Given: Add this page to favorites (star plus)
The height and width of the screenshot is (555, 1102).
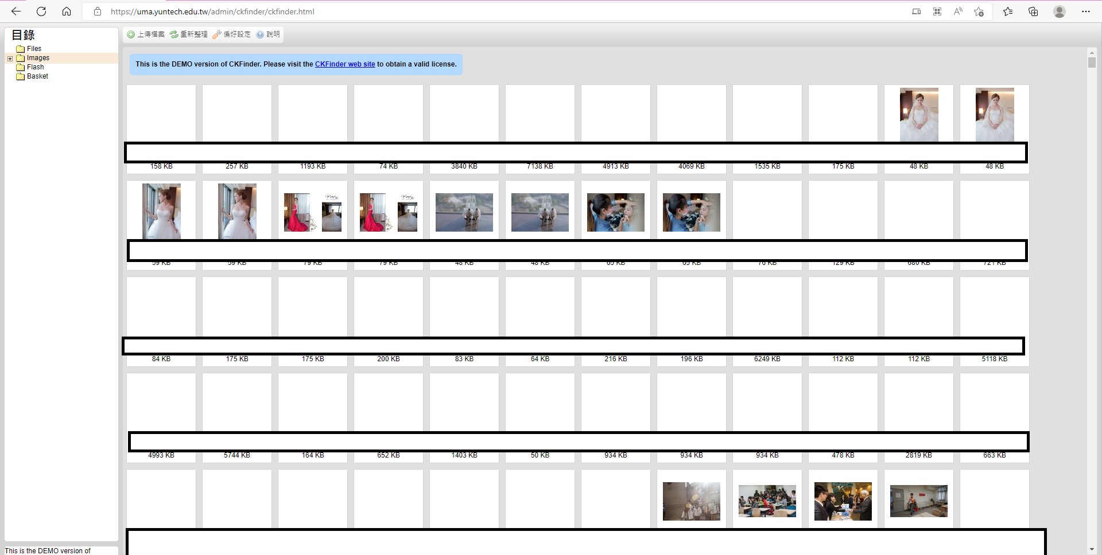Looking at the screenshot, I should tap(979, 11).
